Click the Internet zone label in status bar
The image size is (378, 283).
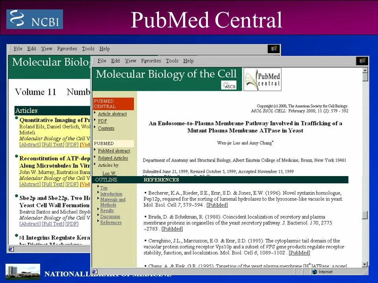pyautogui.click(x=325, y=272)
